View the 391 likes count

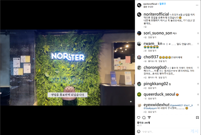point(144,123)
